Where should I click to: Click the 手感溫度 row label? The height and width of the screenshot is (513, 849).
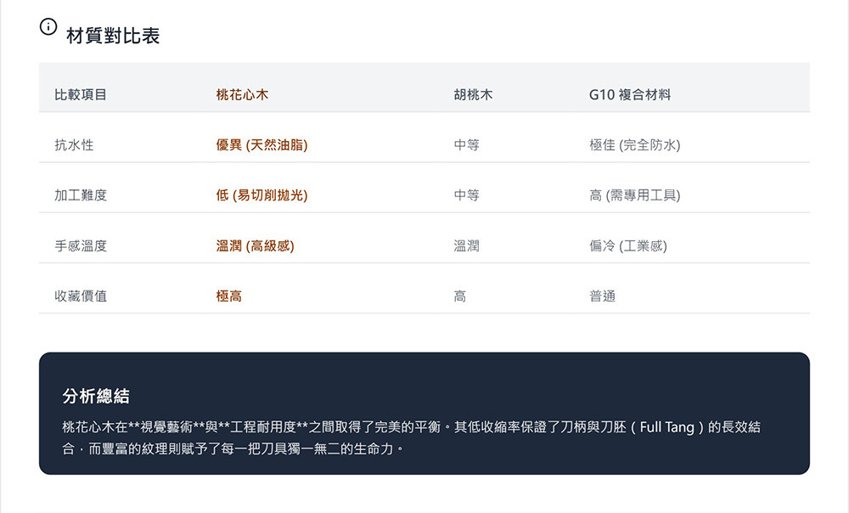81,246
